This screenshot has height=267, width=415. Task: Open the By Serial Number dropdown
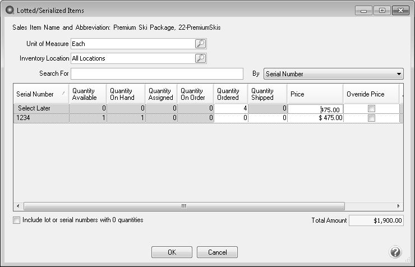pyautogui.click(x=334, y=74)
